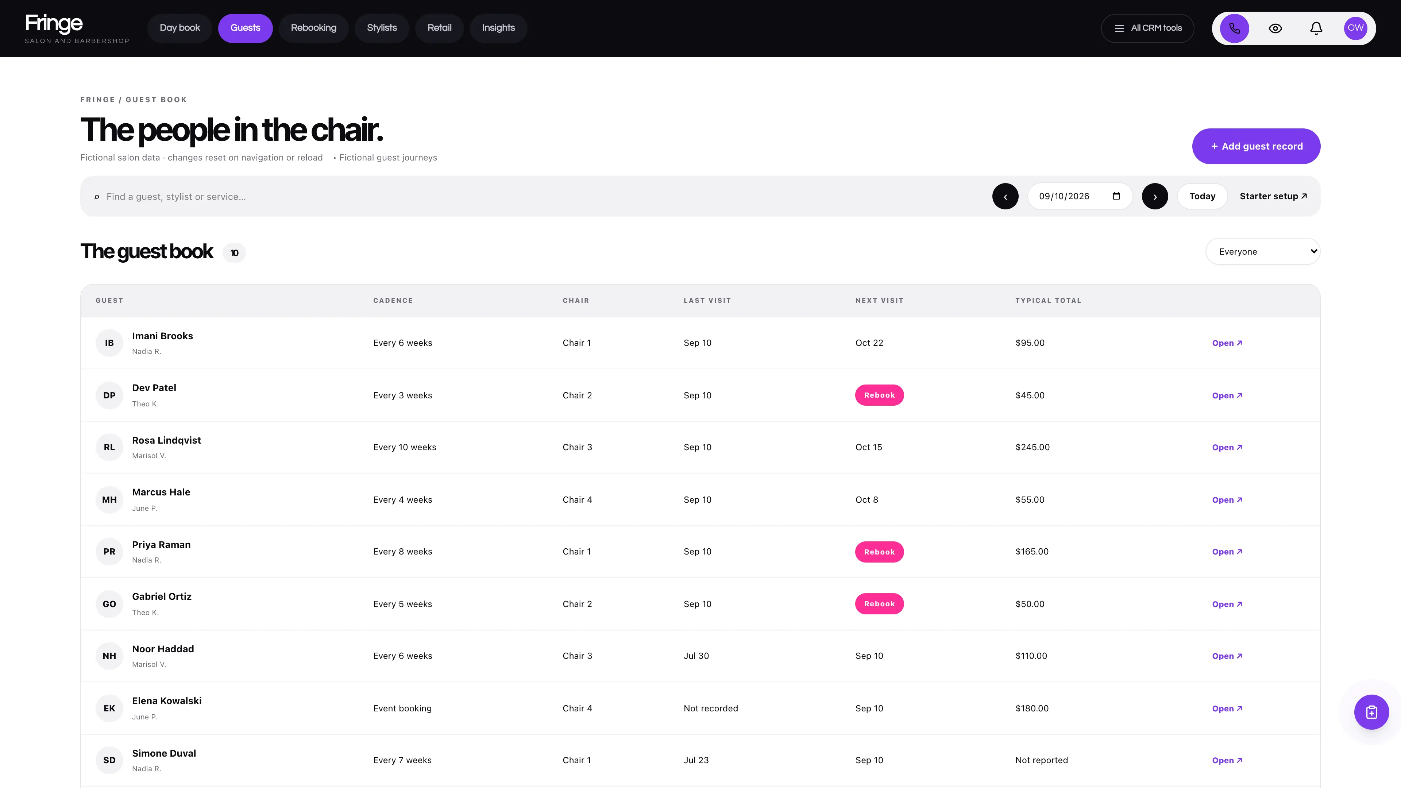Expand the Everyone filter dropdown
Image resolution: width=1401 pixels, height=788 pixels.
[x=1262, y=251]
